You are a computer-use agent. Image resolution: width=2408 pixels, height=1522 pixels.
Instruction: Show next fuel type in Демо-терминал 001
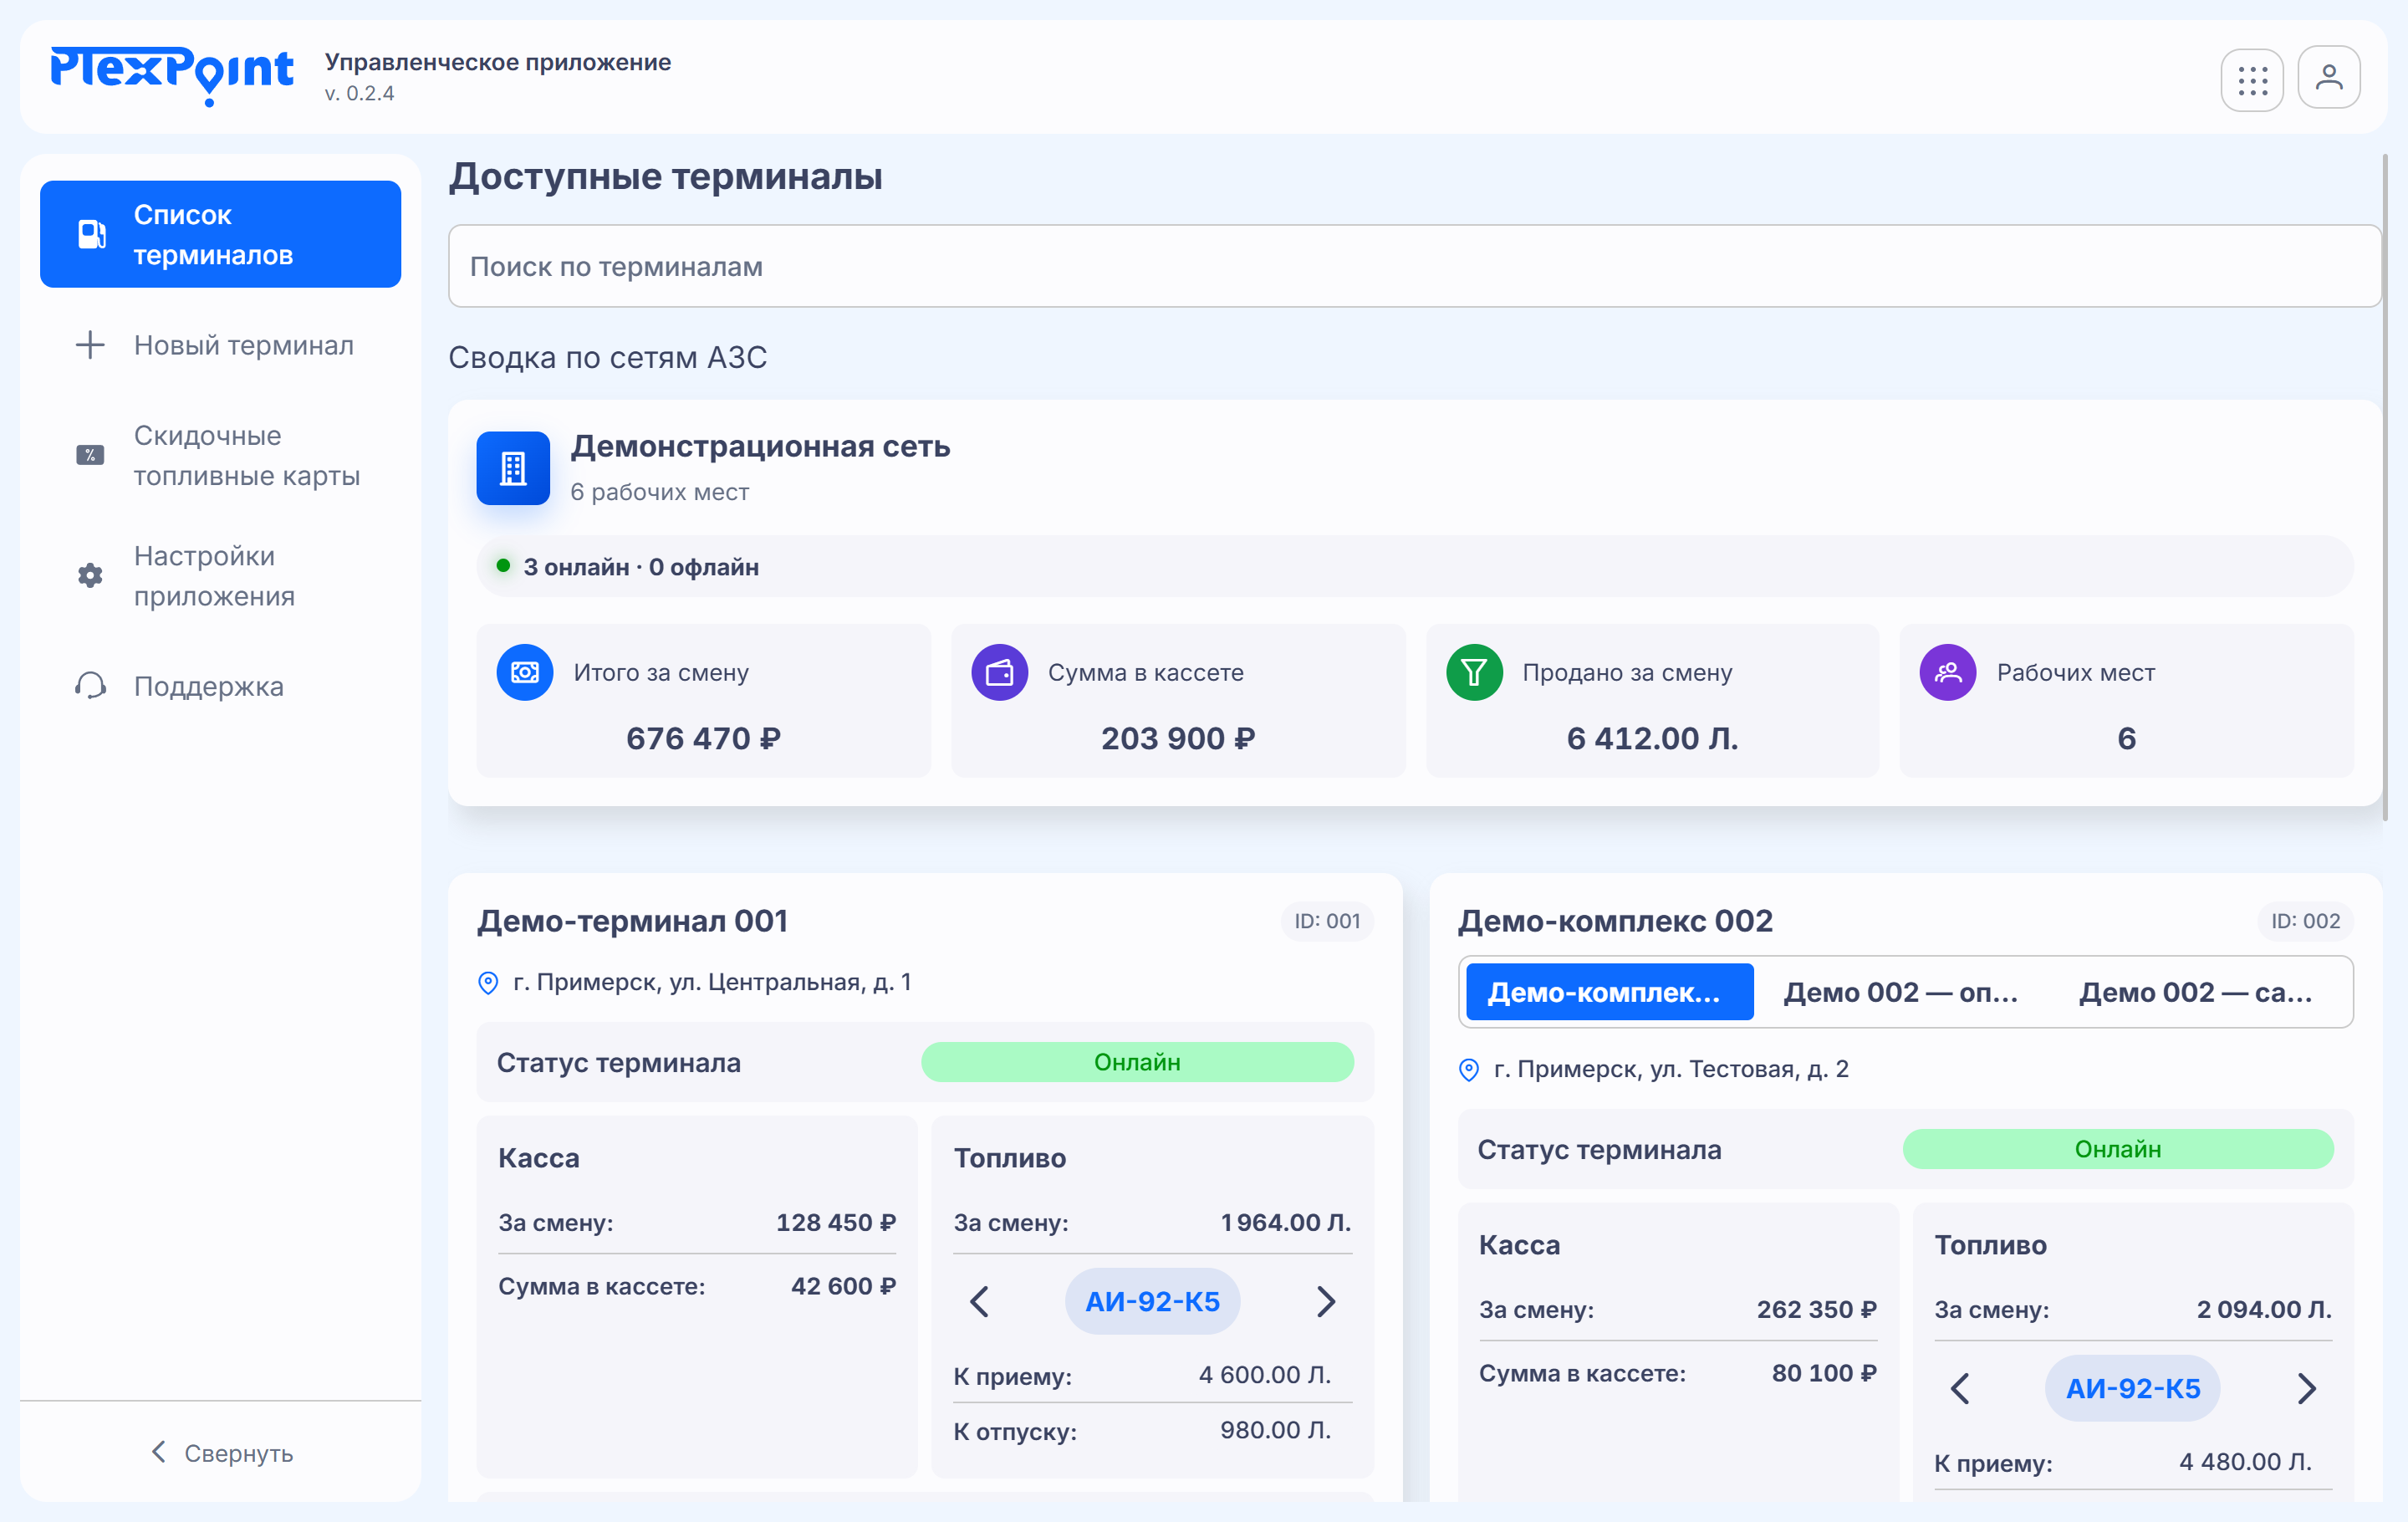click(x=1326, y=1301)
